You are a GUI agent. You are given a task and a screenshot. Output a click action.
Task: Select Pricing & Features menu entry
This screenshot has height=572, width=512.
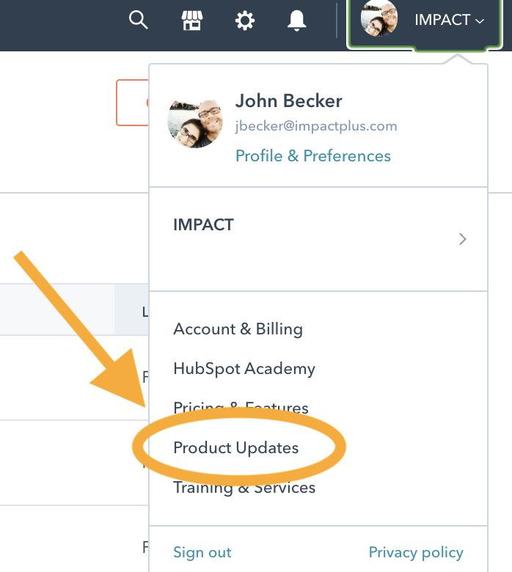coord(241,408)
